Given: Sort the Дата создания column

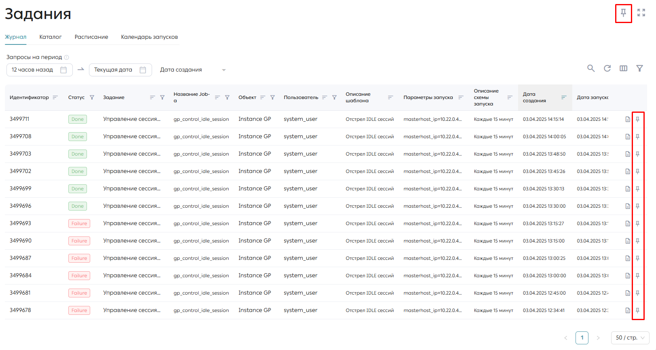Looking at the screenshot, I should click(564, 97).
